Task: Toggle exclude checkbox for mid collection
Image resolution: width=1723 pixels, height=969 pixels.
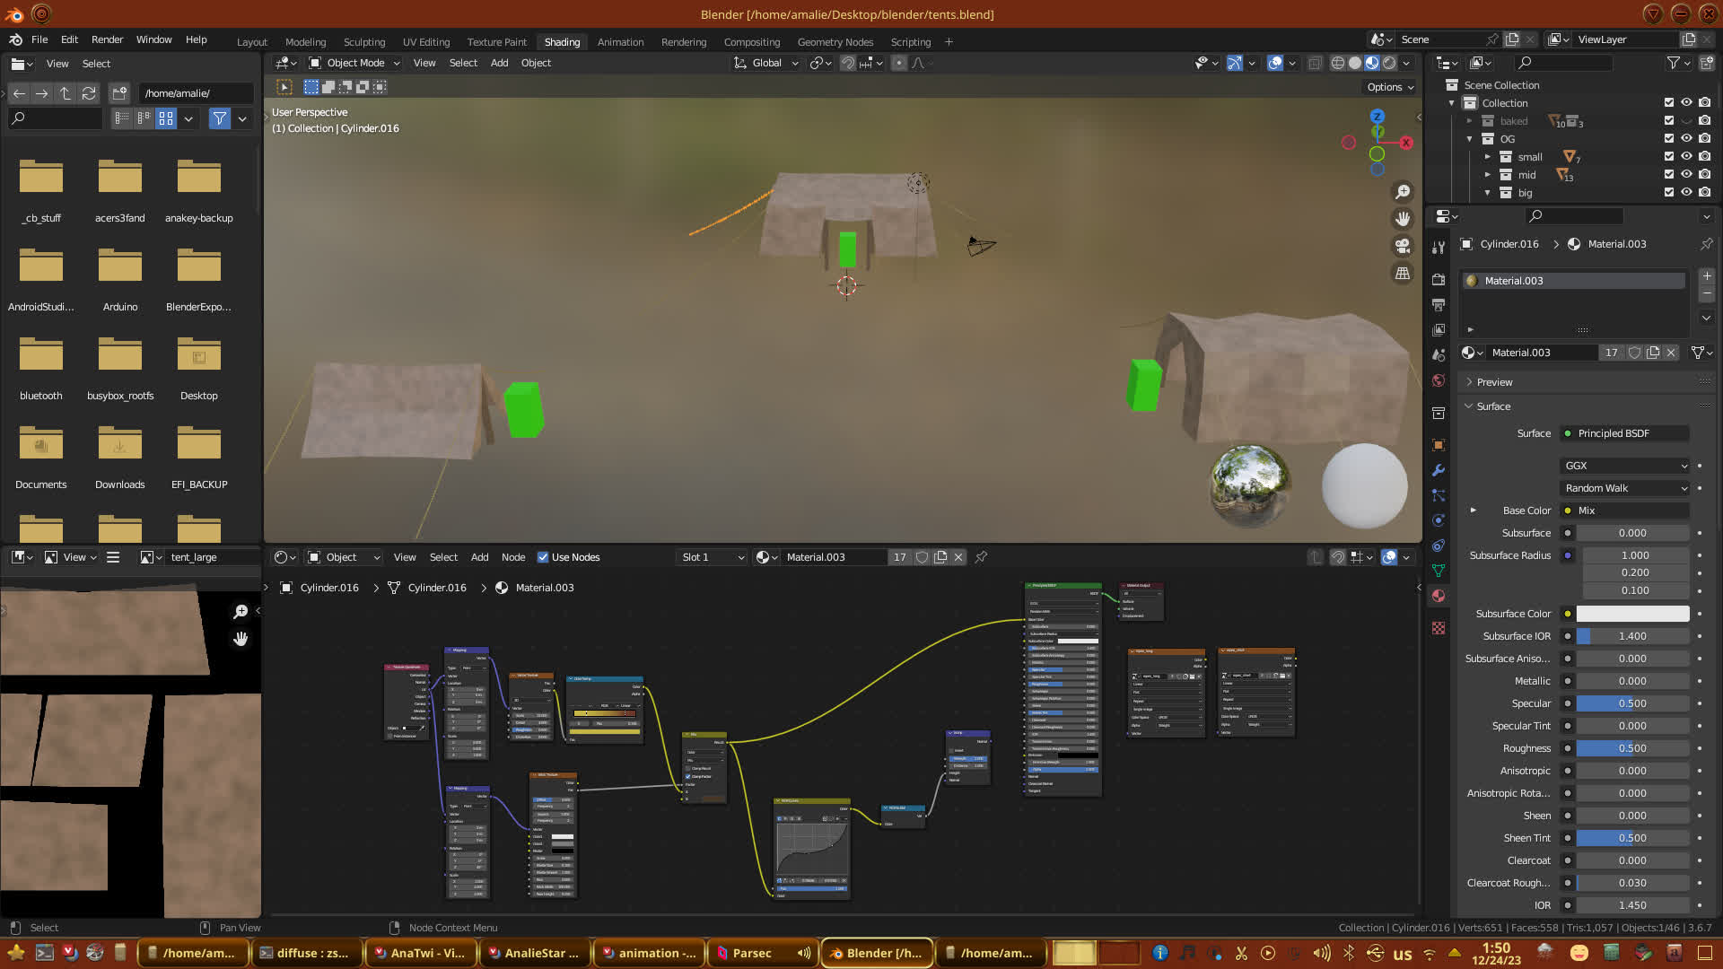Action: 1668,174
